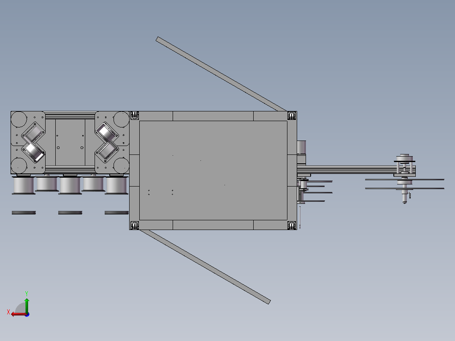Select the top-left corner bracket of main frame
455x341 pixels.
coord(134,115)
